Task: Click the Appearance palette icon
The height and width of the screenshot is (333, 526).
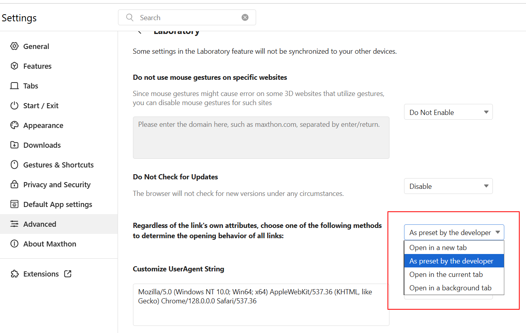Action: click(15, 125)
